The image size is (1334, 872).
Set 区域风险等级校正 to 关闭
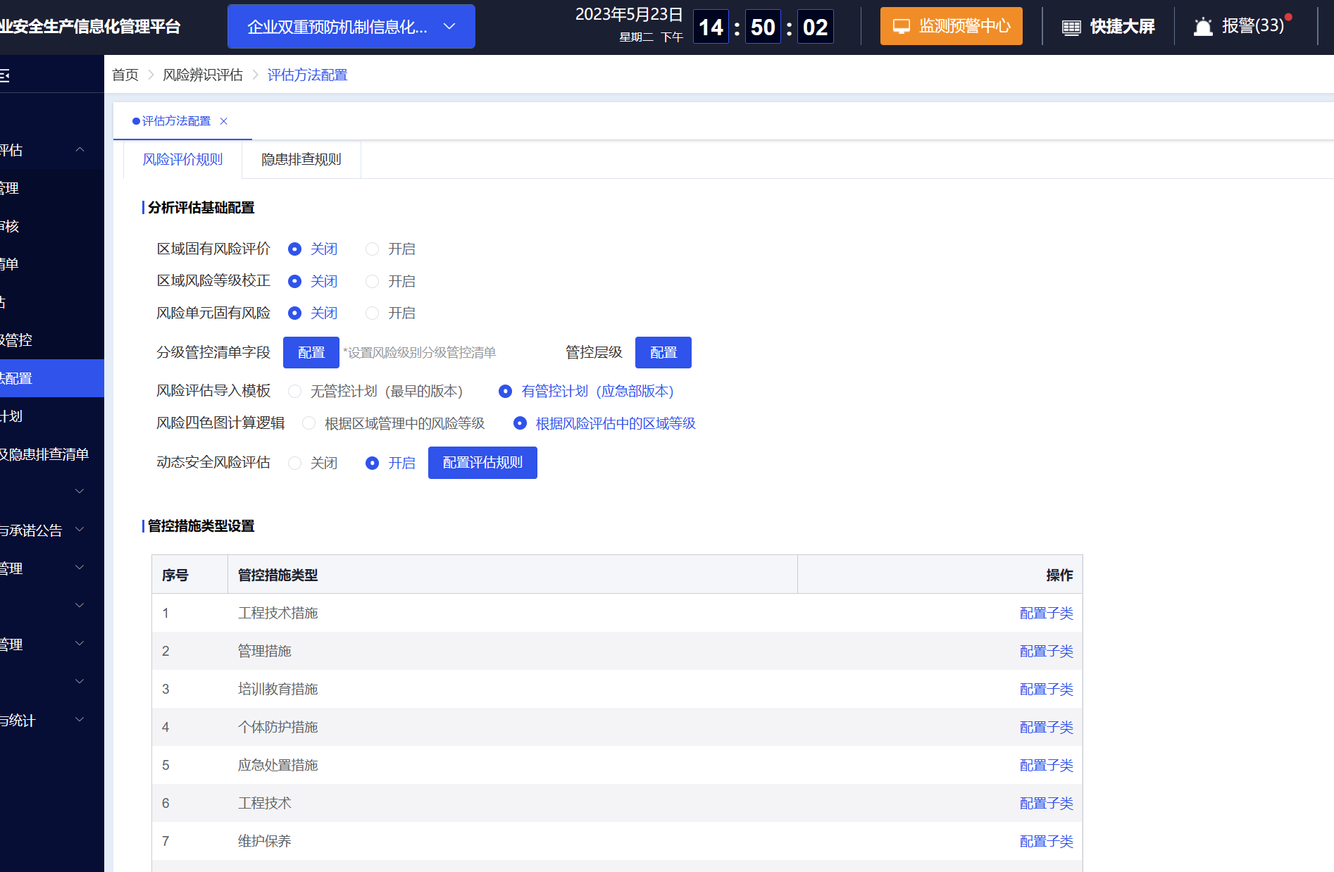(x=295, y=282)
